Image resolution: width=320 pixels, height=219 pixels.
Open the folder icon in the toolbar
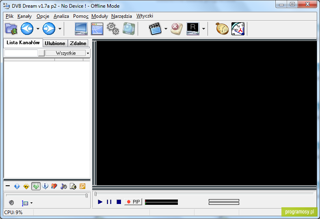[x=11, y=29]
